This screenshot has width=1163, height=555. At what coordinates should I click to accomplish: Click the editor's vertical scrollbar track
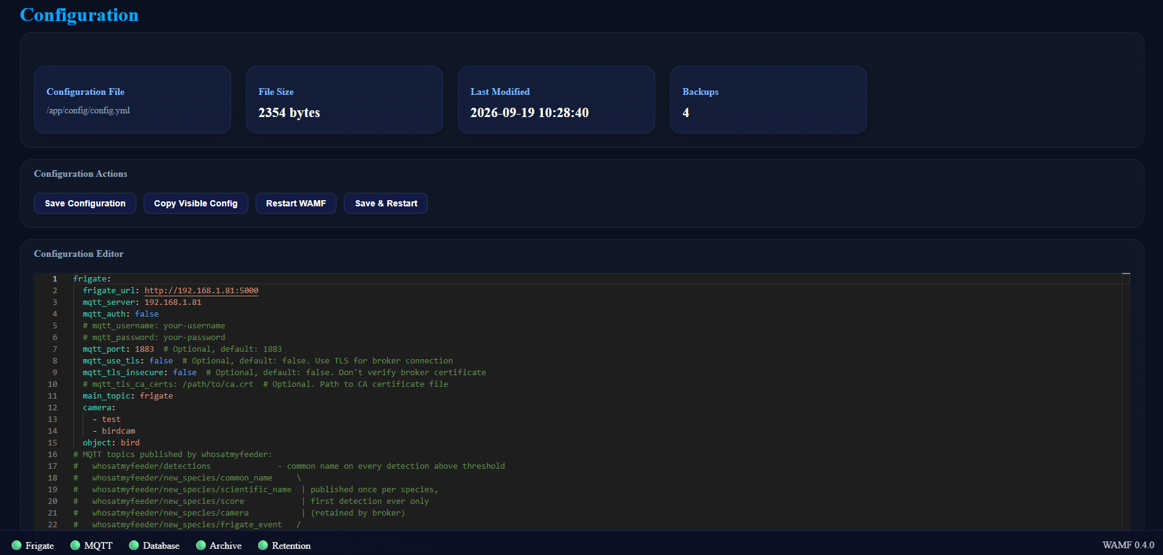tap(1126, 400)
